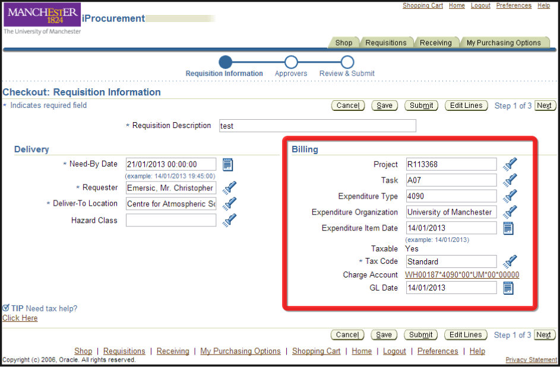Click the bottom Next button
The height and width of the screenshot is (367, 560).
tap(543, 335)
